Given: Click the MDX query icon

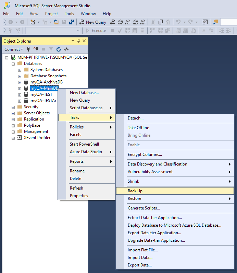Looking at the screenshot, I should click(x=120, y=22).
